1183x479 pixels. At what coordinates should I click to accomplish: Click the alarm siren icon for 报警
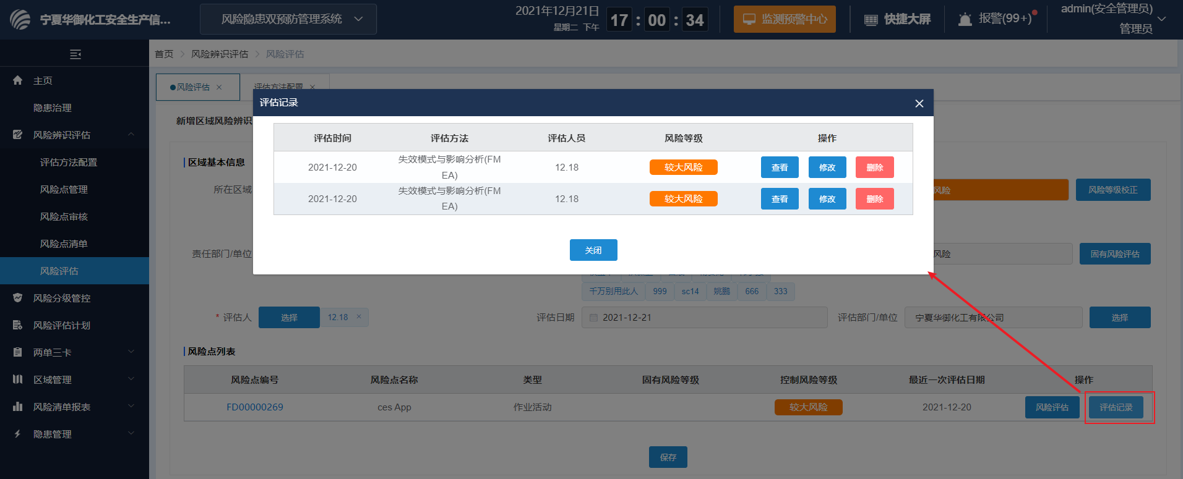click(965, 20)
